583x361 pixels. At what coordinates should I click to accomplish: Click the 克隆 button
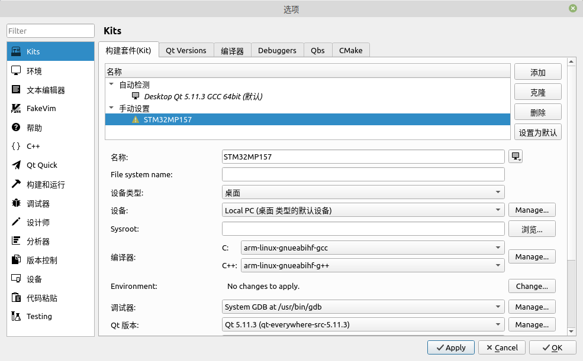coord(537,92)
